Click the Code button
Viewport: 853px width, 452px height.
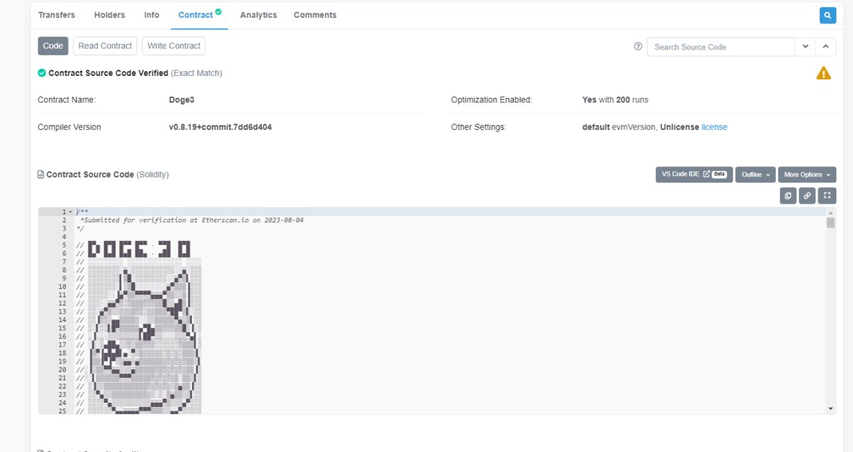(53, 46)
